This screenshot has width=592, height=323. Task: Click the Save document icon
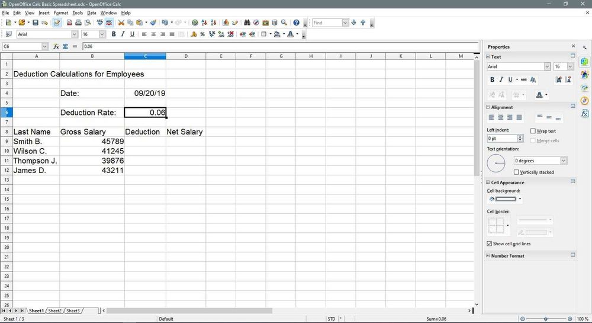click(36, 23)
